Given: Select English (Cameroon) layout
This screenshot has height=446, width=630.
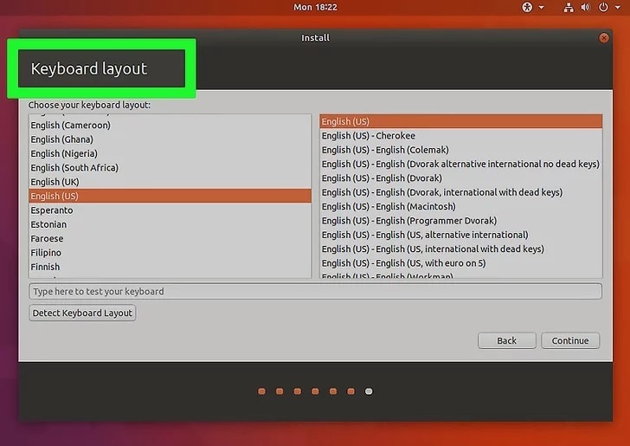Looking at the screenshot, I should [x=170, y=125].
